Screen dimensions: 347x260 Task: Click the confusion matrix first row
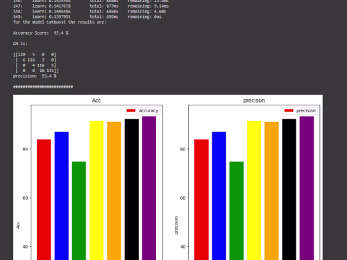point(35,55)
